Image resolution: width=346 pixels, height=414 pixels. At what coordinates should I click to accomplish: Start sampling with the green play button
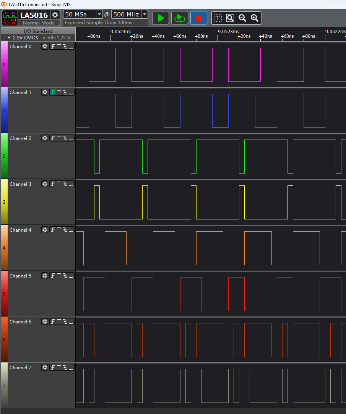161,18
